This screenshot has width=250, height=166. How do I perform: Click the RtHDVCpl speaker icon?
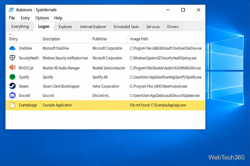point(12,68)
